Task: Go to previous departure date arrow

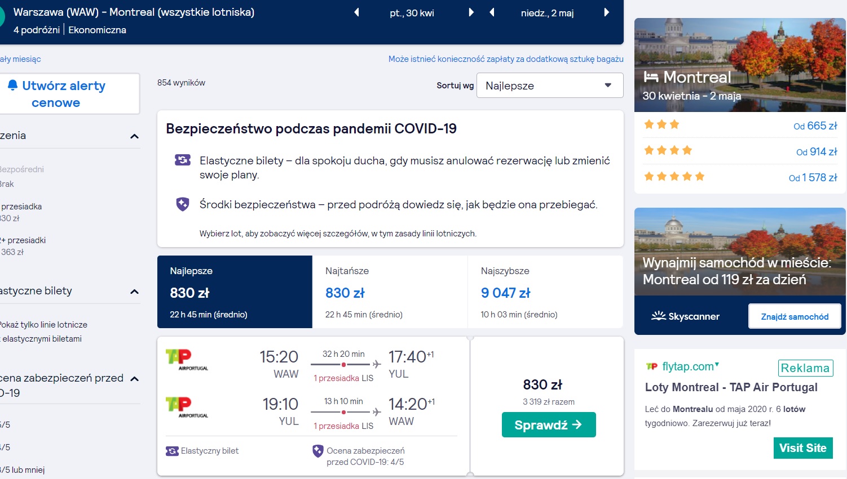Action: click(x=356, y=12)
